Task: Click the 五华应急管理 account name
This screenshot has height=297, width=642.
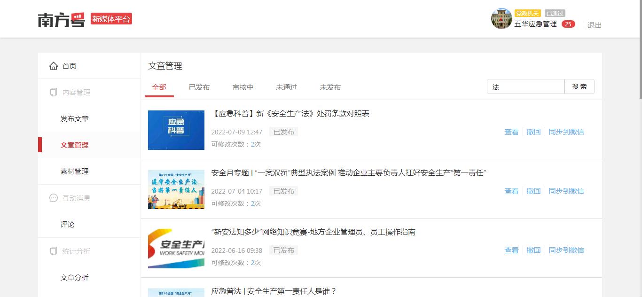Action: 535,24
